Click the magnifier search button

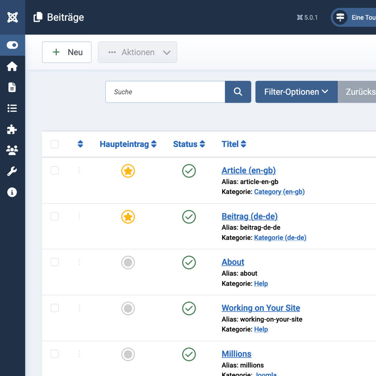point(238,92)
